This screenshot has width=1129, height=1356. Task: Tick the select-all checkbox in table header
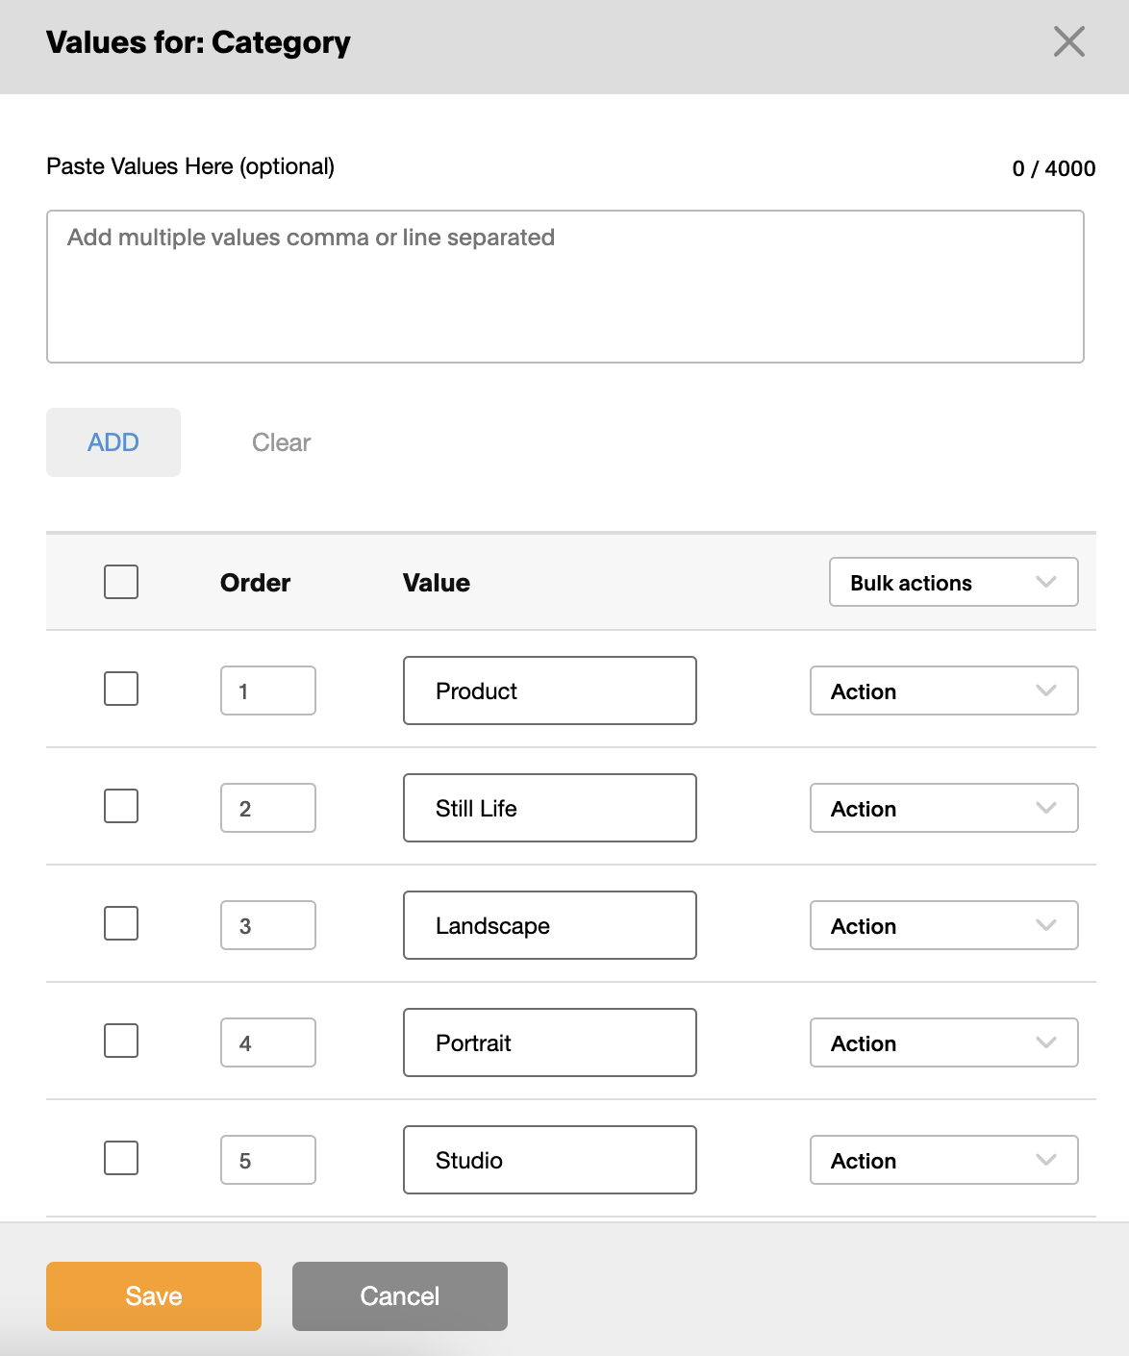[121, 582]
